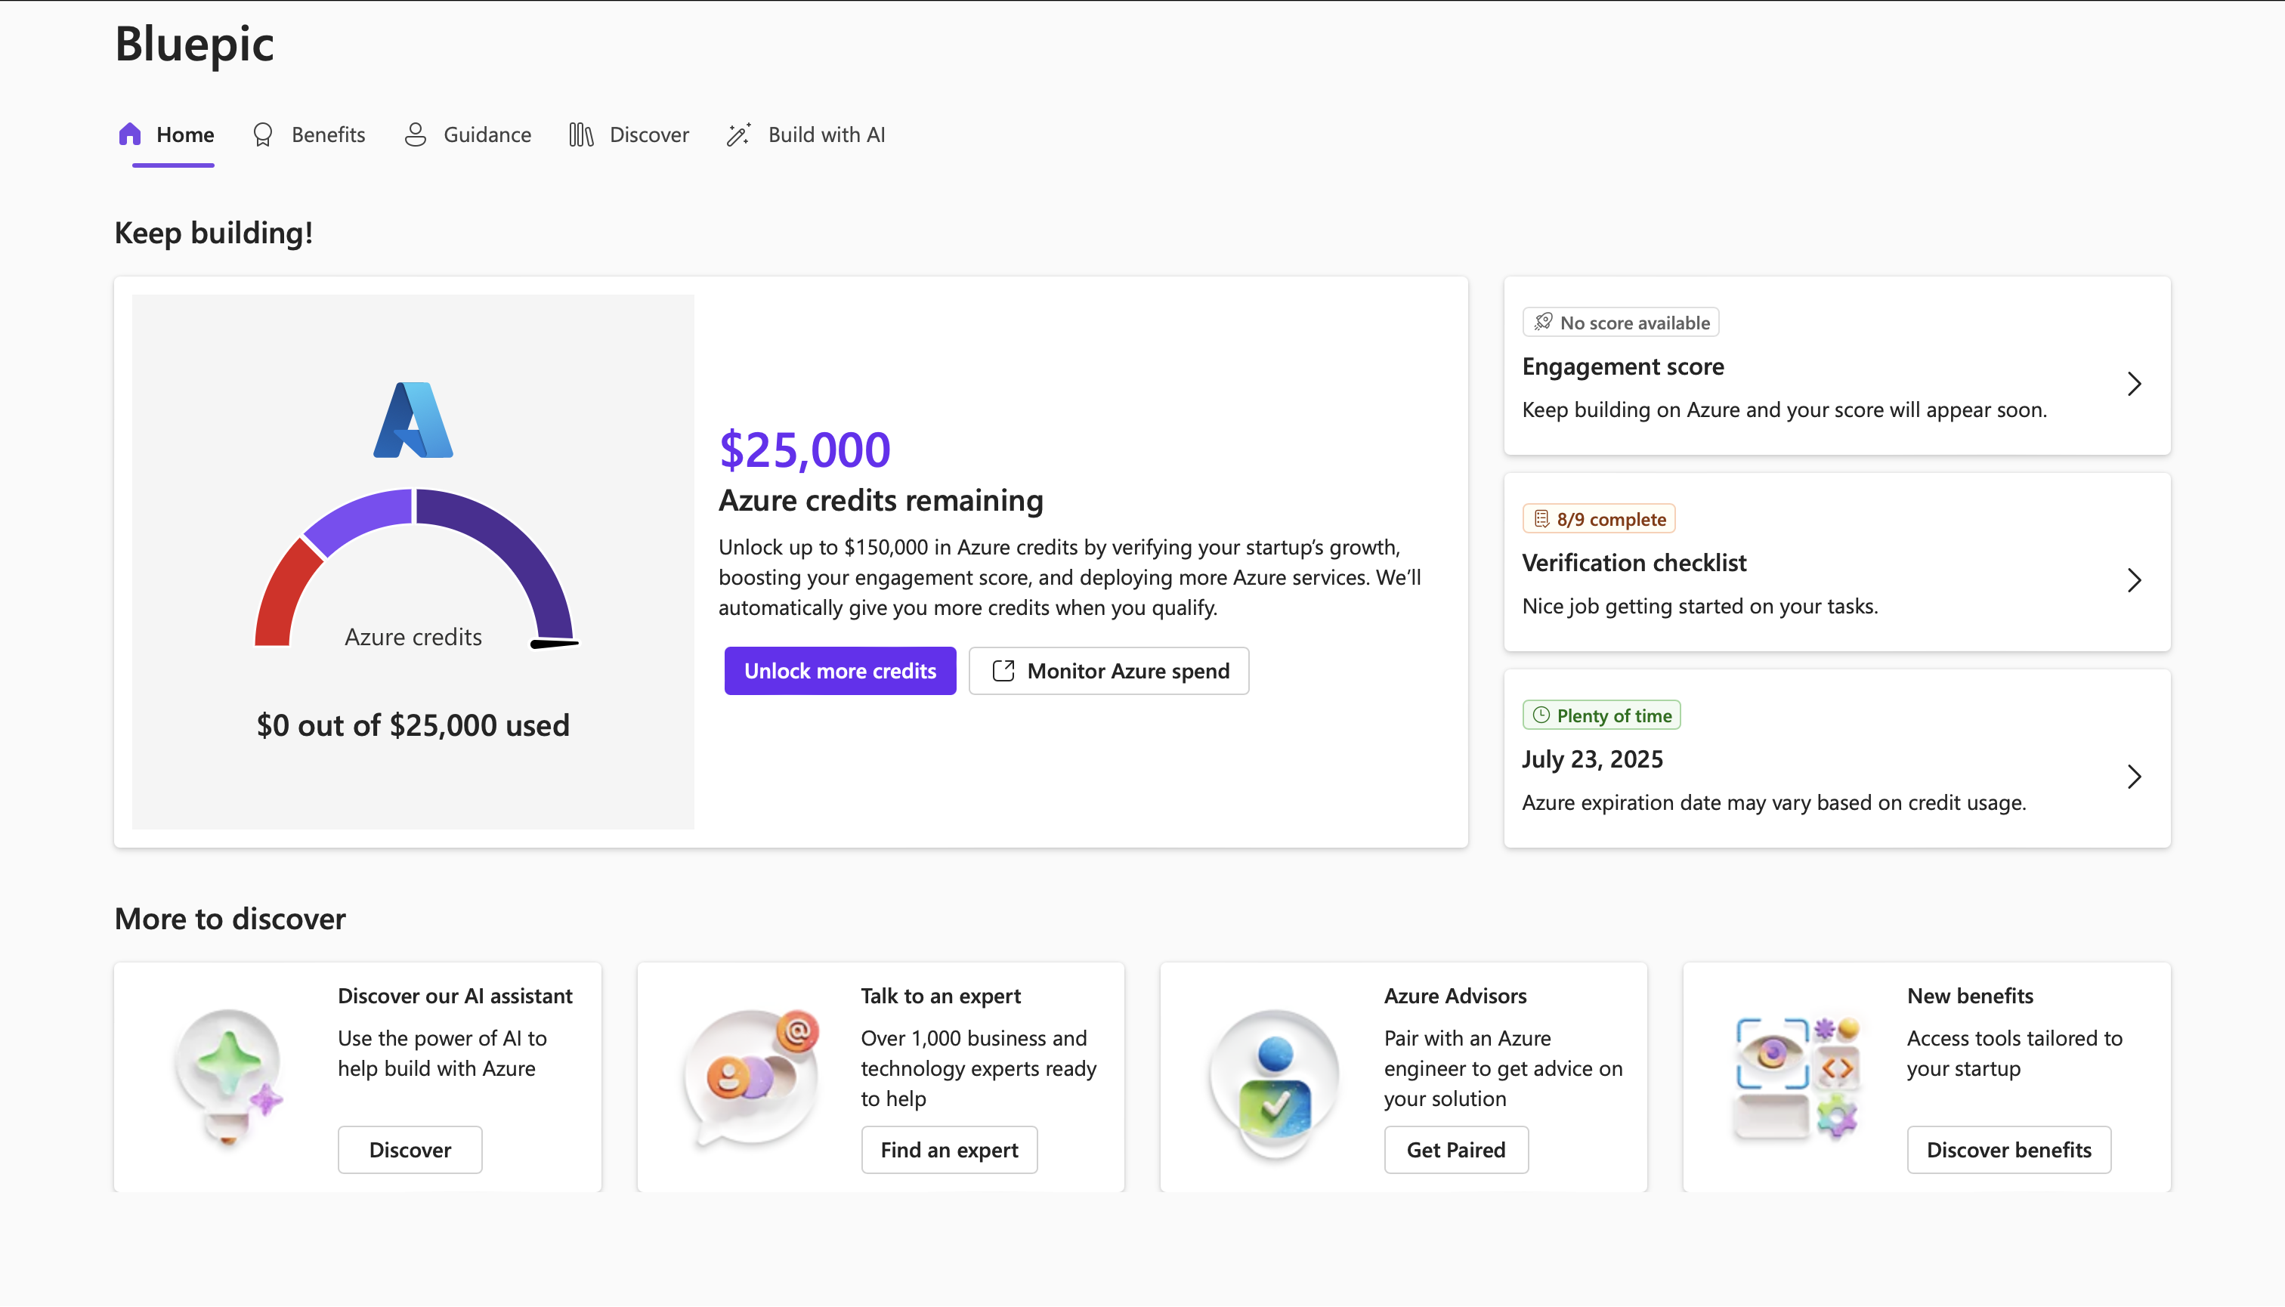Image resolution: width=2285 pixels, height=1307 pixels.
Task: Click the Talk to an expert chat bubble illustration
Action: coord(753,1077)
